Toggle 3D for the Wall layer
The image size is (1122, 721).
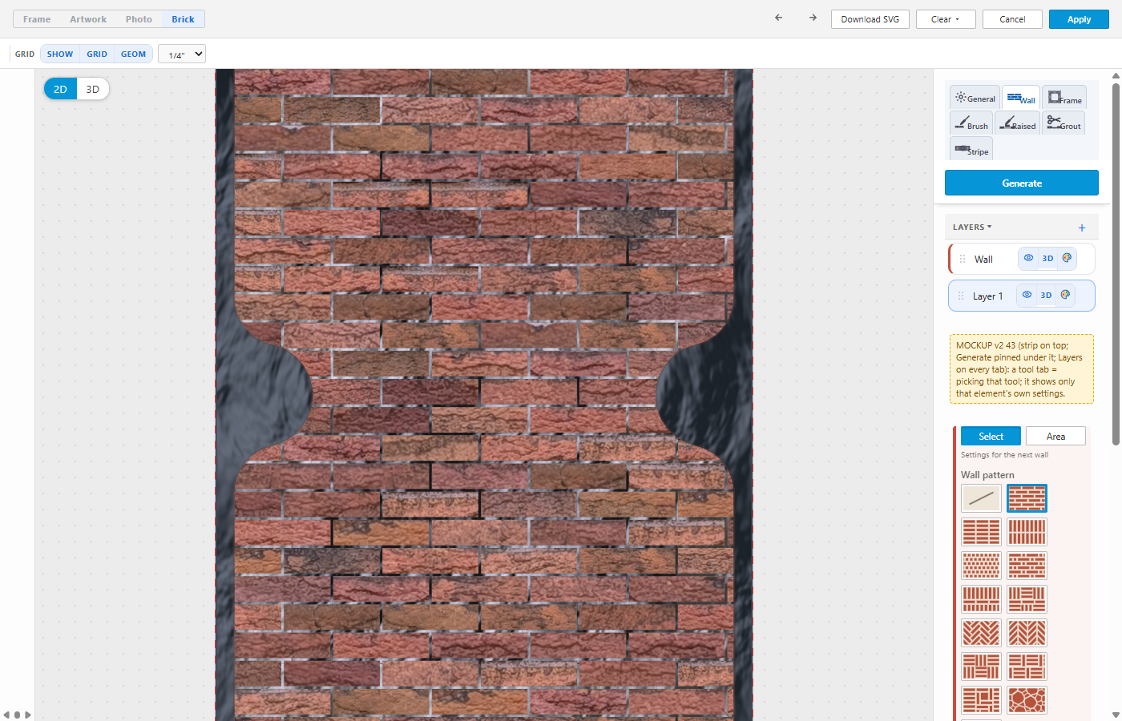(x=1047, y=258)
